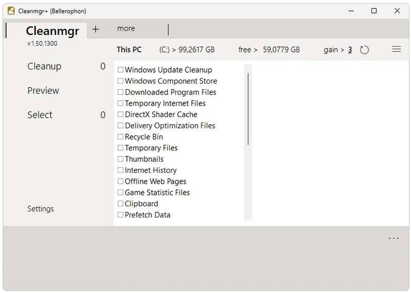Open the three-dots options at bottom right

coord(394,238)
